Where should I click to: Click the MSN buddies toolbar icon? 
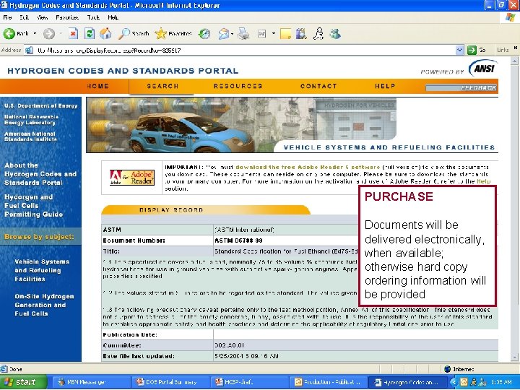335,33
